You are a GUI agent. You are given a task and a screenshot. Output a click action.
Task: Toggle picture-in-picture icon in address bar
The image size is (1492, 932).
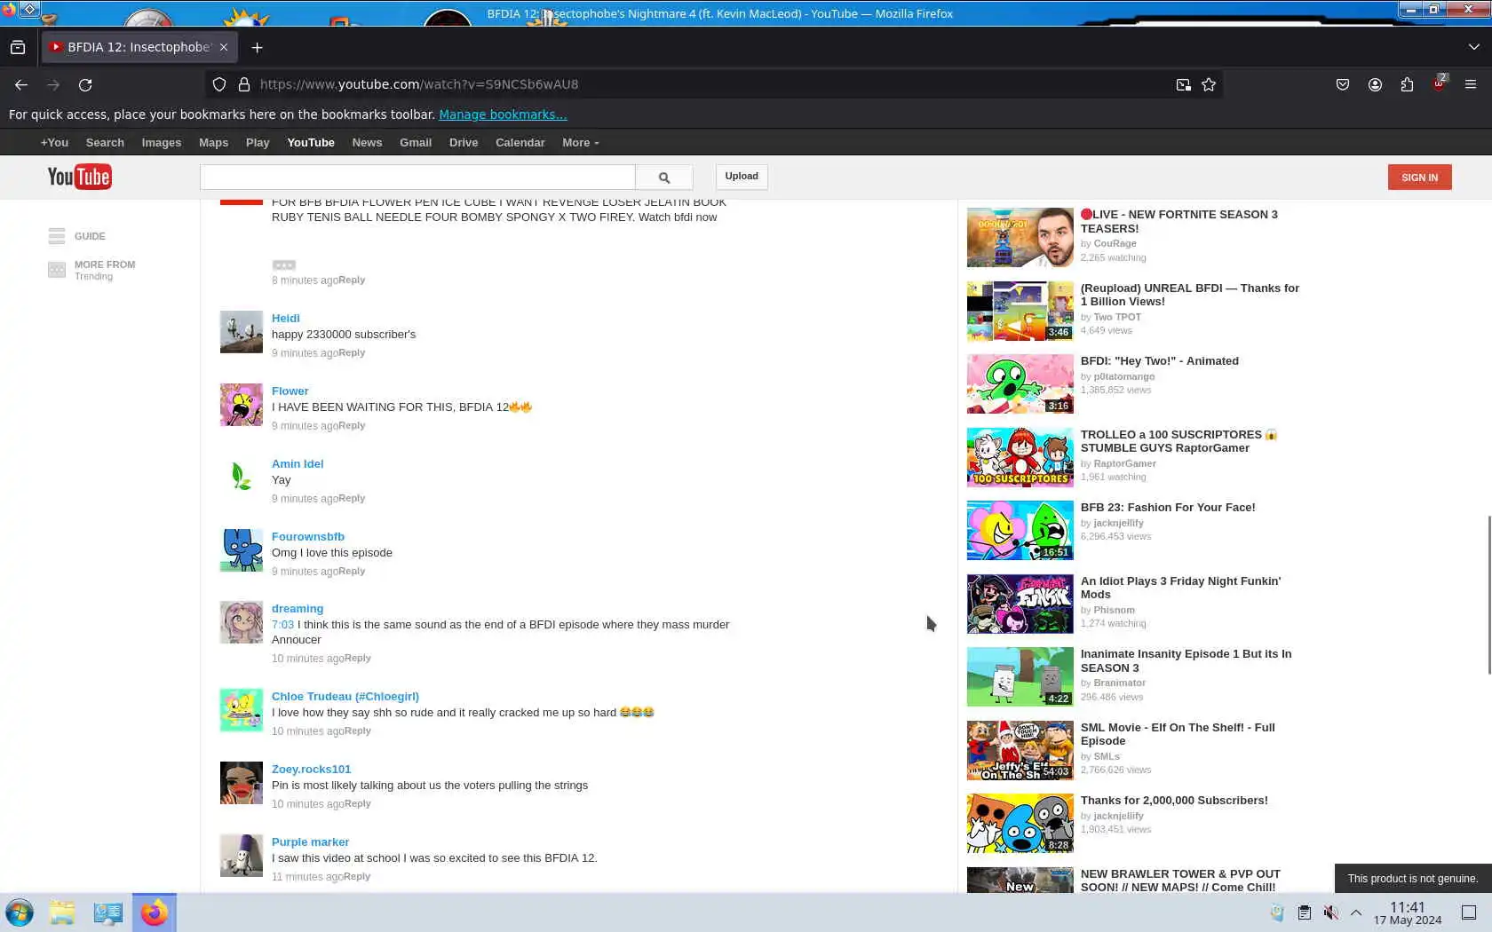[1183, 84]
